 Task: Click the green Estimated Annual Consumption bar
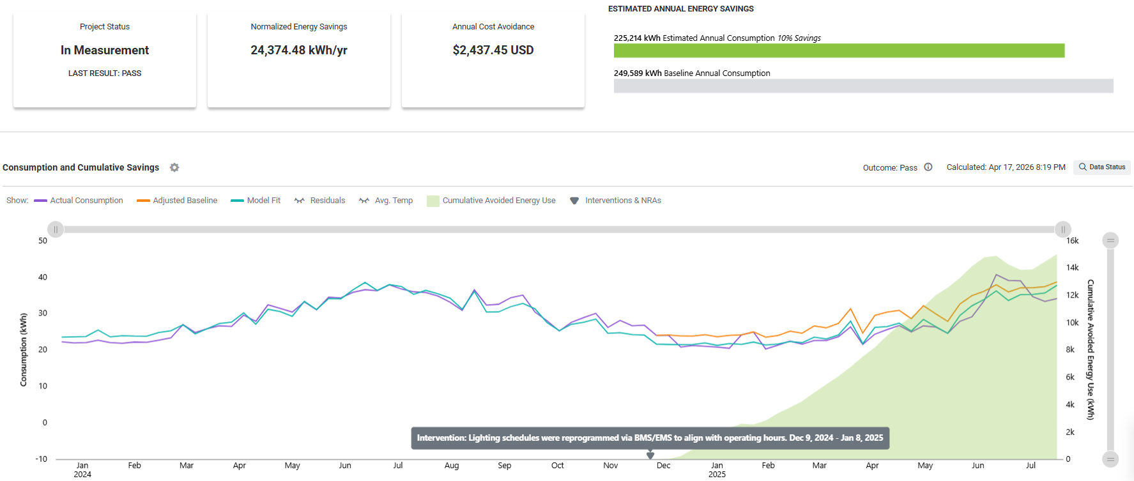click(x=839, y=50)
